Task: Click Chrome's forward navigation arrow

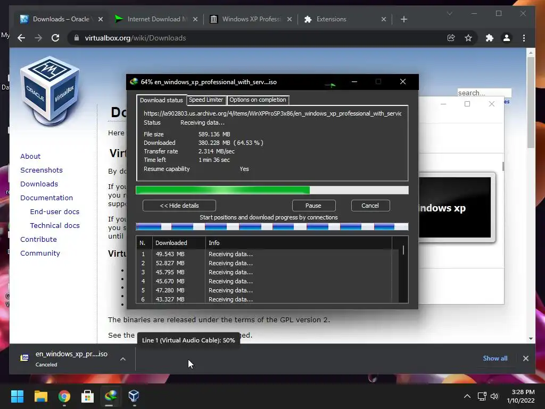Action: coord(38,38)
